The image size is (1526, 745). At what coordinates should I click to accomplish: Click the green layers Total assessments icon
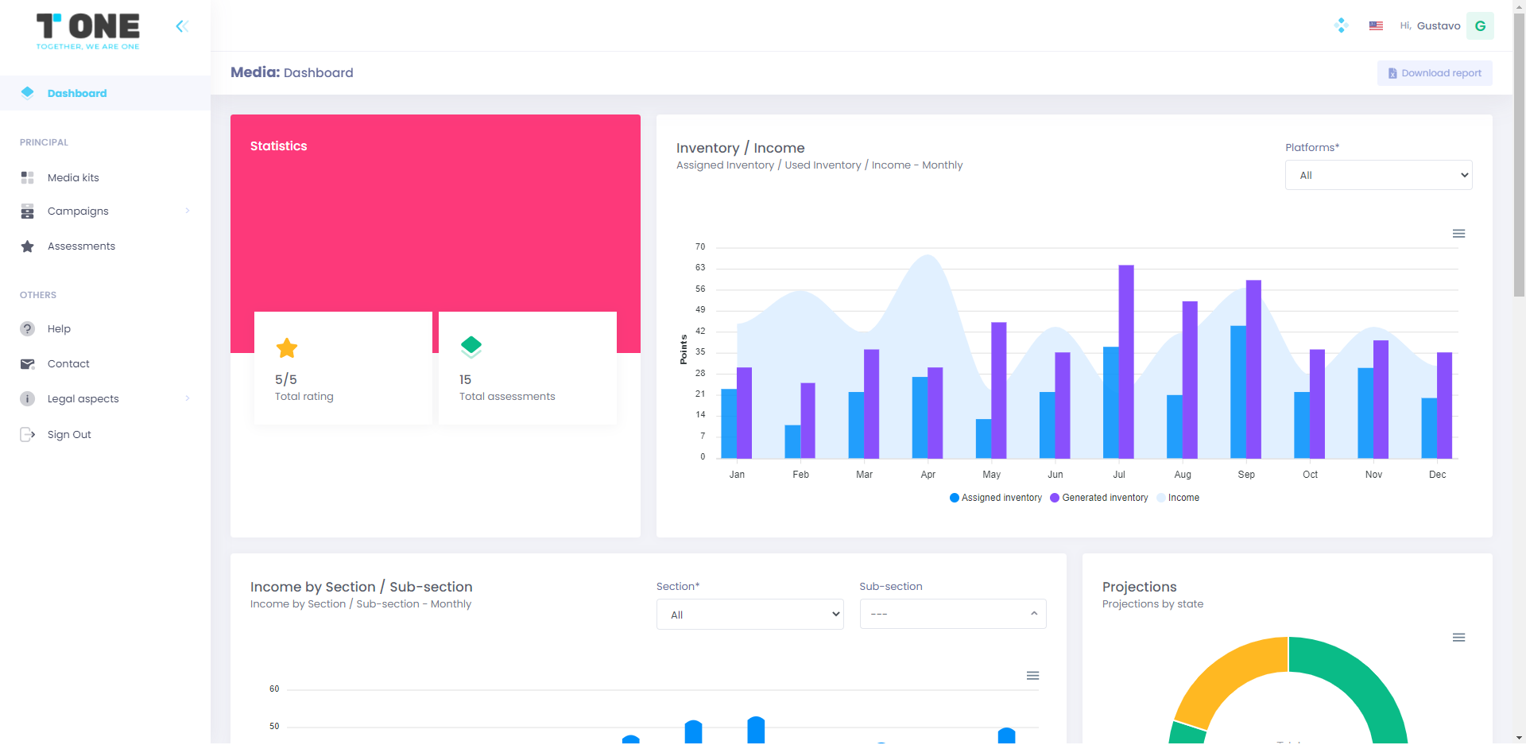click(x=471, y=347)
